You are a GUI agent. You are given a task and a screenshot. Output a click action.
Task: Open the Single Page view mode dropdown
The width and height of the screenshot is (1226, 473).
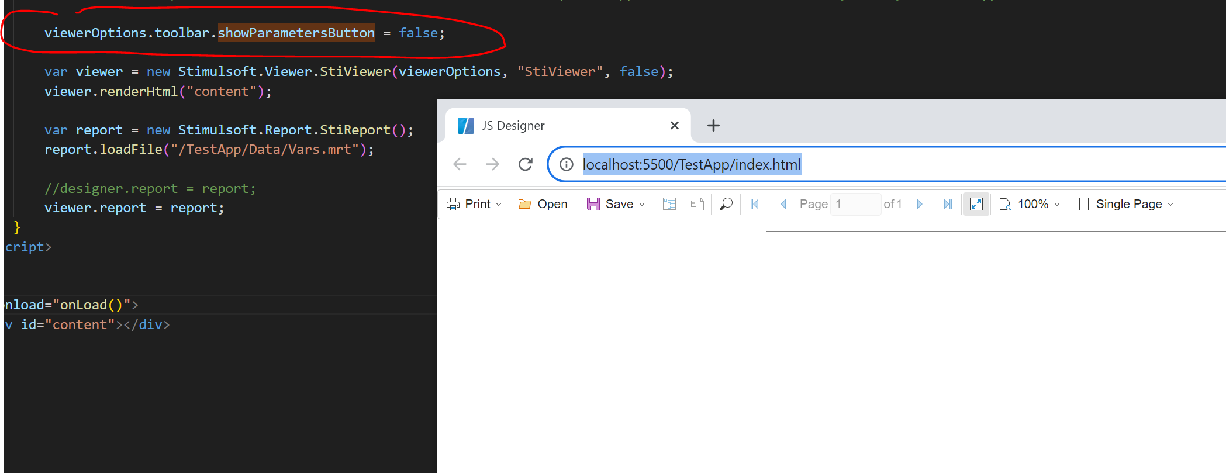[1127, 204]
